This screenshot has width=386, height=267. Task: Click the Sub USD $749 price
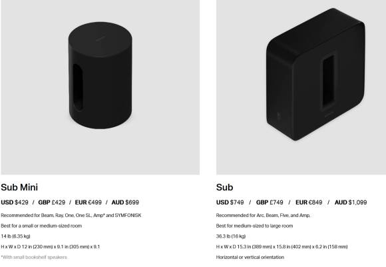pyautogui.click(x=230, y=202)
